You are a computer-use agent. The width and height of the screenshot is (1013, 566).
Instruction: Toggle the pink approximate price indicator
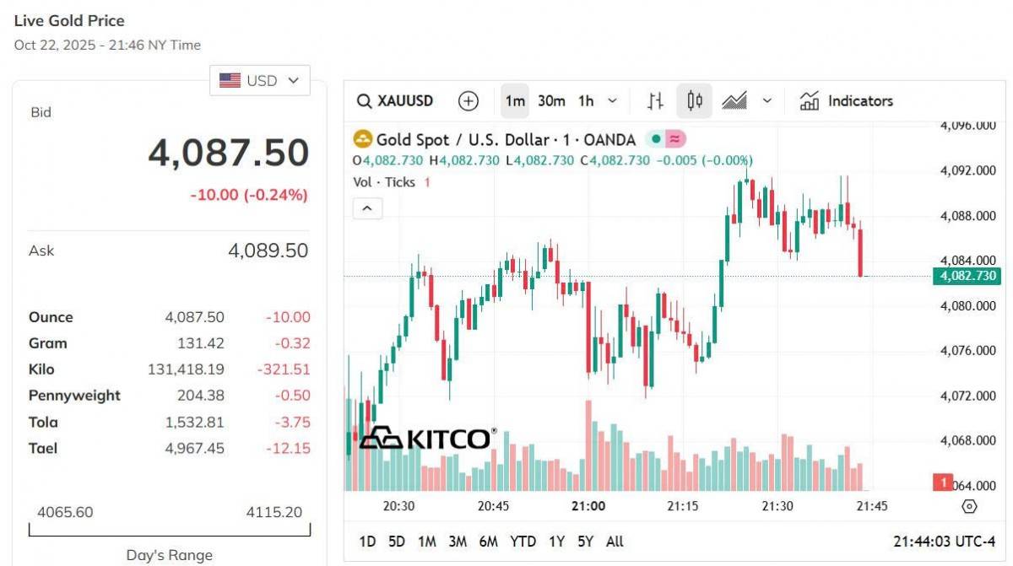coord(673,138)
